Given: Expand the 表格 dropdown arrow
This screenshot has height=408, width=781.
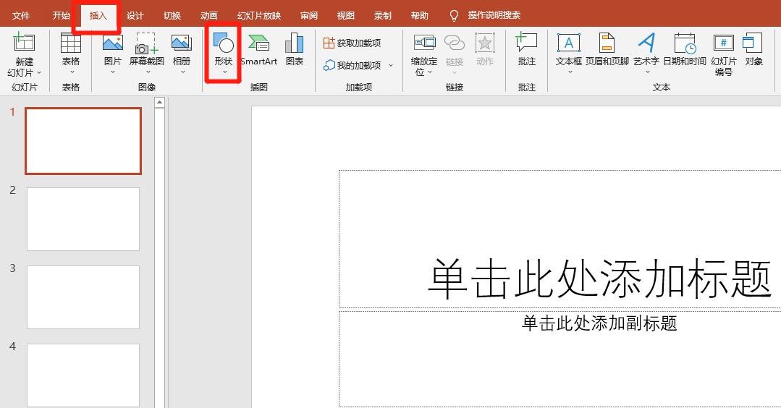Looking at the screenshot, I should (71, 72).
